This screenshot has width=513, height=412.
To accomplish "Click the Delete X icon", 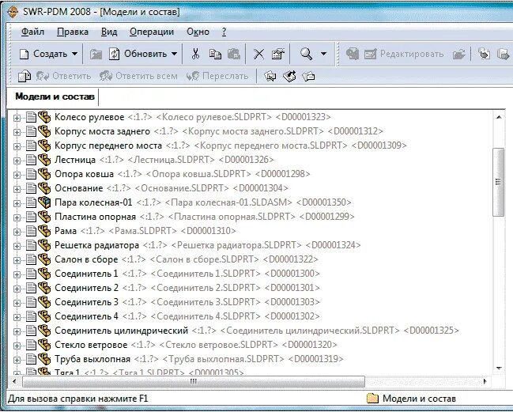I will [x=258, y=54].
